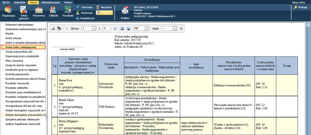This screenshot has width=311, height=135.
Task: Select the Raporty button
Action: [x=104, y=13]
